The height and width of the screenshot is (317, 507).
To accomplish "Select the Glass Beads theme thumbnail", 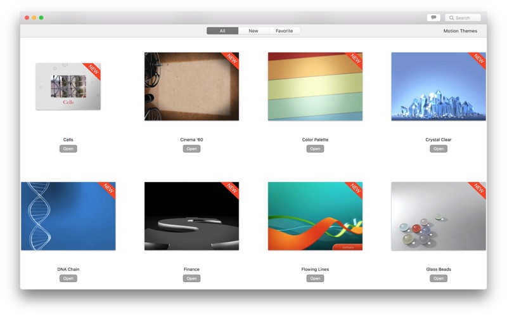I will click(439, 216).
